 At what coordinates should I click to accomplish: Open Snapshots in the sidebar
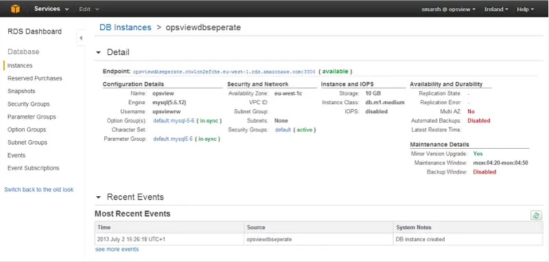[x=21, y=91]
